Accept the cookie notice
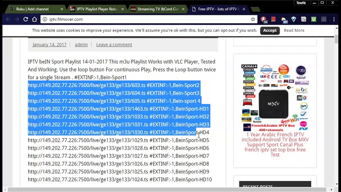 coord(270,30)
